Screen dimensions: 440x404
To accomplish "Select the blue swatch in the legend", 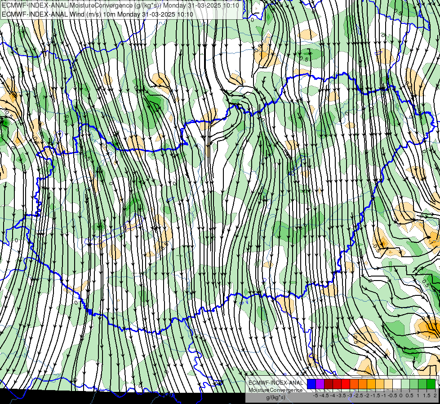I will 311,384.
